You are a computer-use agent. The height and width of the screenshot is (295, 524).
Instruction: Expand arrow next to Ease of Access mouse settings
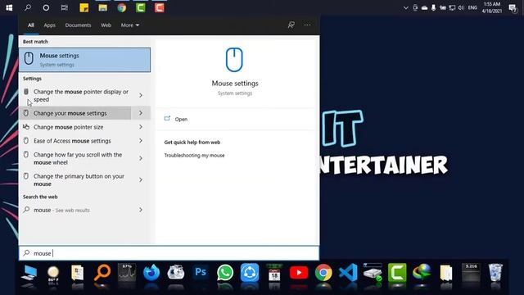pos(141,141)
